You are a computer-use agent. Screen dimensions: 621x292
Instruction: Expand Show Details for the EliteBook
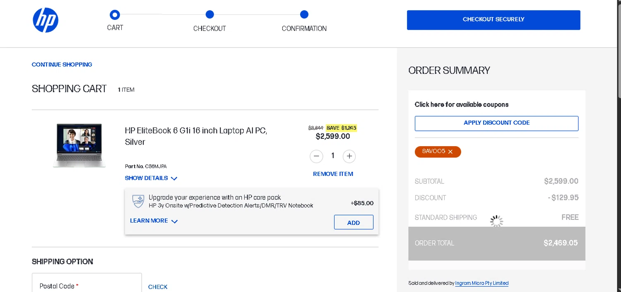point(147,178)
